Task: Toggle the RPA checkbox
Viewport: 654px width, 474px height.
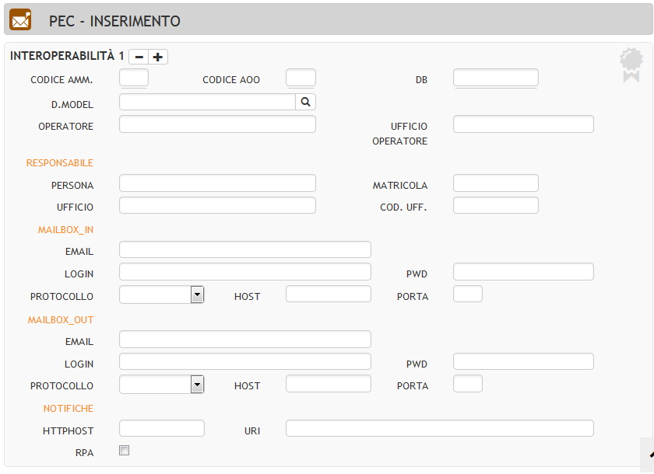Action: (x=125, y=450)
